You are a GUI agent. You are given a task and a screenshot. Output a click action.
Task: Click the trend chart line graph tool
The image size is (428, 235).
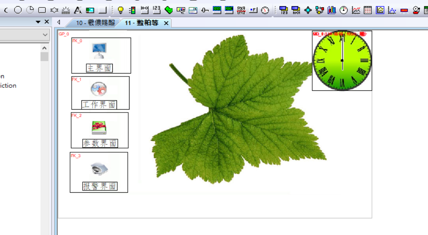click(356, 10)
